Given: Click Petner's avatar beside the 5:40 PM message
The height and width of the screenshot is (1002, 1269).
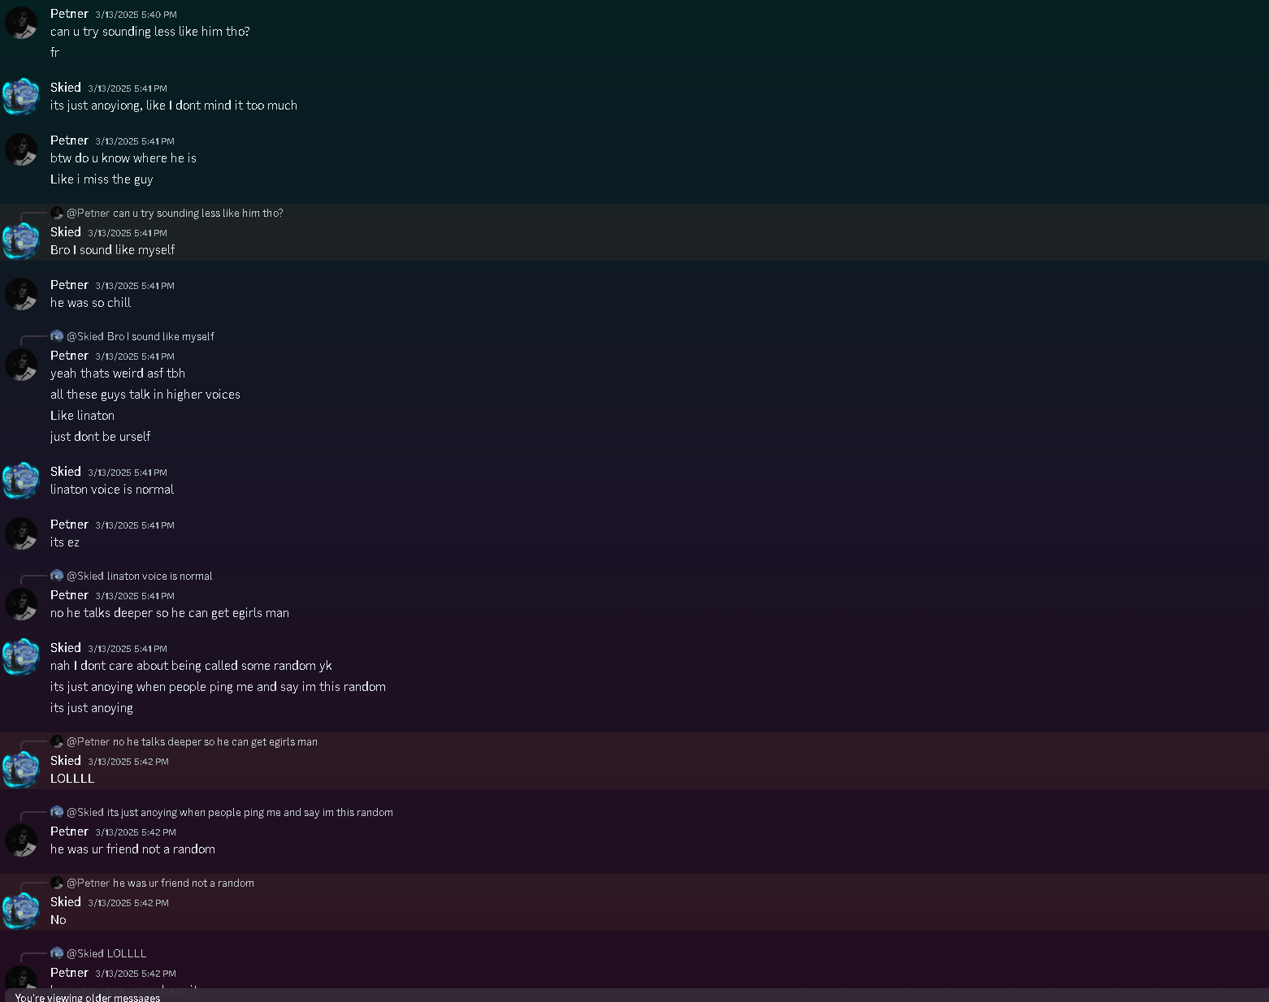Looking at the screenshot, I should click(21, 23).
